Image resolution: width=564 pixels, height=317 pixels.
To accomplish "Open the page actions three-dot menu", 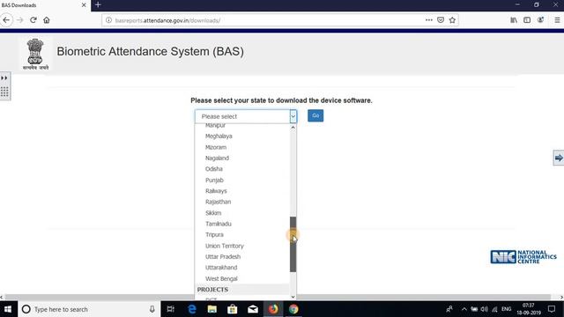I will click(x=429, y=20).
